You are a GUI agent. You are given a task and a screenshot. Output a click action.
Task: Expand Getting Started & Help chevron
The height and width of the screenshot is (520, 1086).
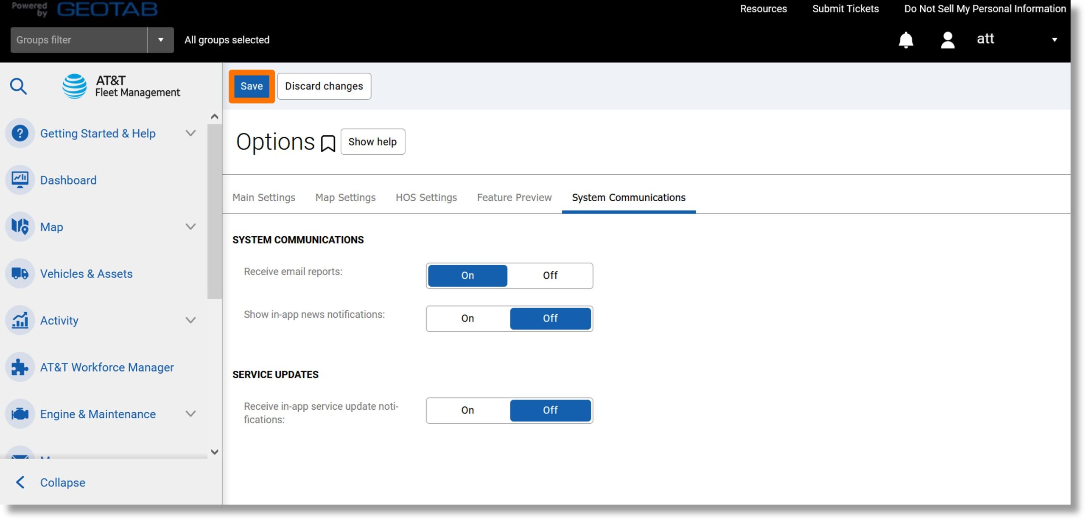click(191, 133)
